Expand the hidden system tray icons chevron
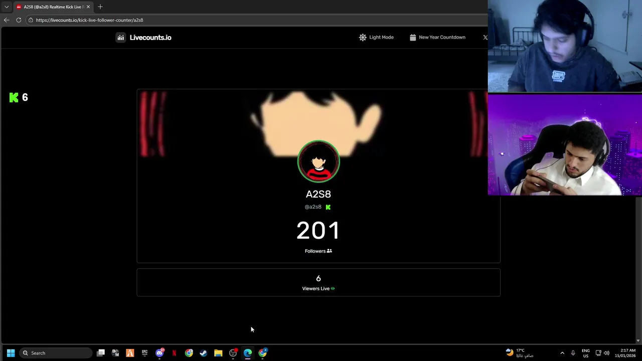The height and width of the screenshot is (361, 642). click(x=562, y=353)
